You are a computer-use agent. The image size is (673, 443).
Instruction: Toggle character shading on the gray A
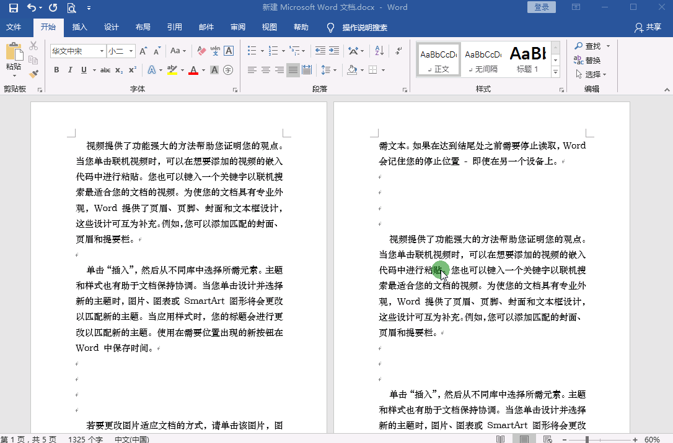point(214,70)
